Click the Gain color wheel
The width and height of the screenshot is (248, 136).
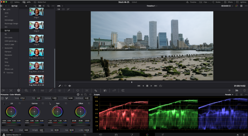(57, 111)
